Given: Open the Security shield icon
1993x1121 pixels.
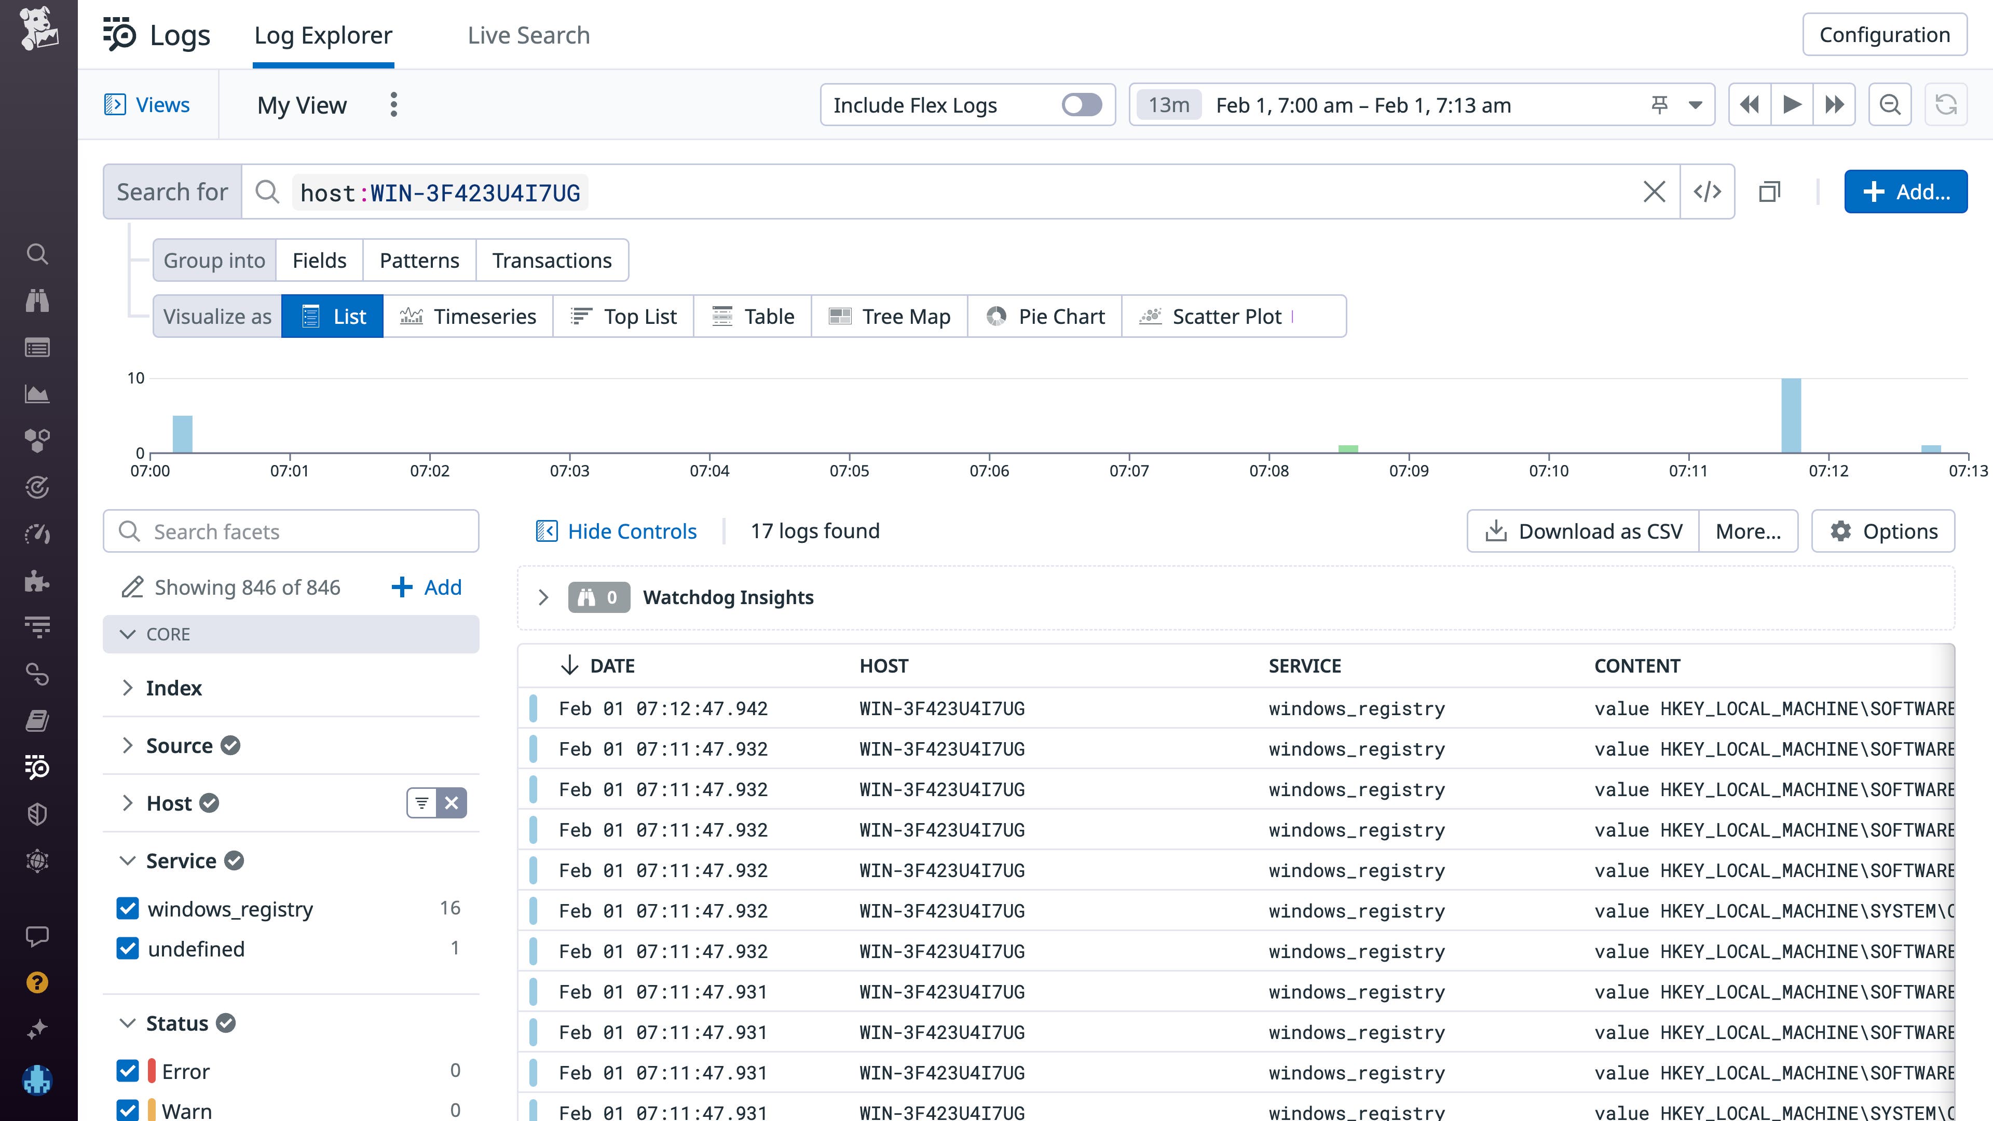Looking at the screenshot, I should pyautogui.click(x=37, y=813).
